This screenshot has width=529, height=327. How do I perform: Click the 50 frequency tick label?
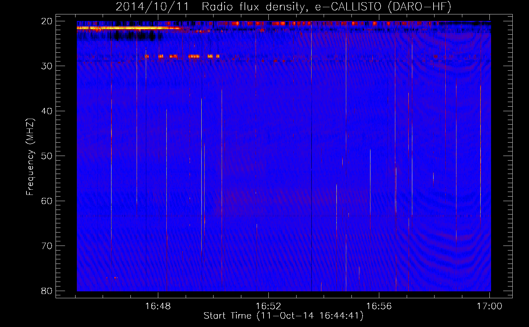(x=47, y=156)
